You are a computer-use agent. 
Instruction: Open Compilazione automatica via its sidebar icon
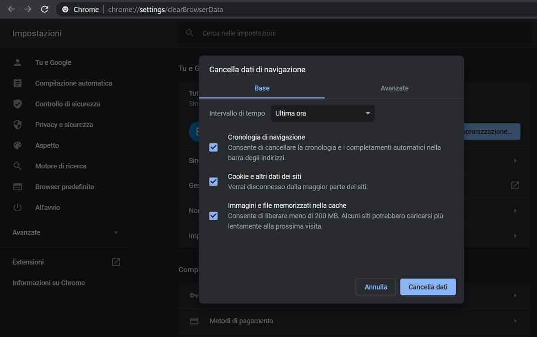17,83
